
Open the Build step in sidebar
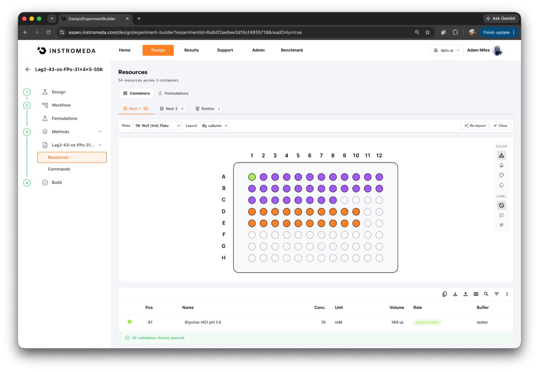tap(57, 182)
